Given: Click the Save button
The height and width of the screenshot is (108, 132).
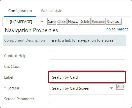Looking at the screenshot, I should [x=52, y=21].
